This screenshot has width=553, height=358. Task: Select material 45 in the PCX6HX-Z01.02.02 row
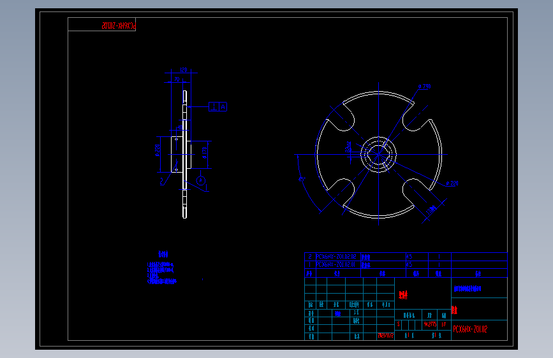[409, 257]
